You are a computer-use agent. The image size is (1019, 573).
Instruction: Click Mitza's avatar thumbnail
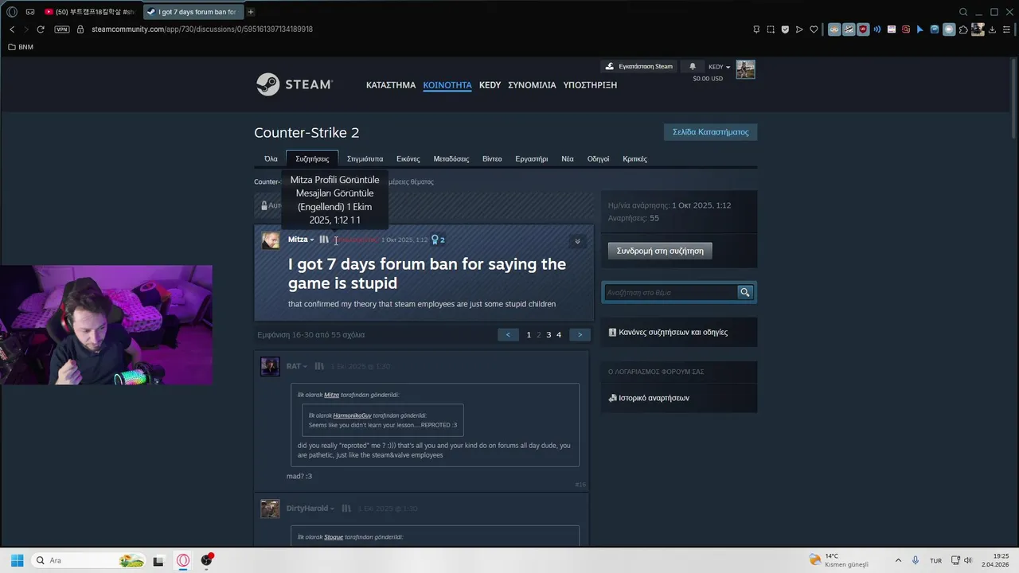coord(271,240)
